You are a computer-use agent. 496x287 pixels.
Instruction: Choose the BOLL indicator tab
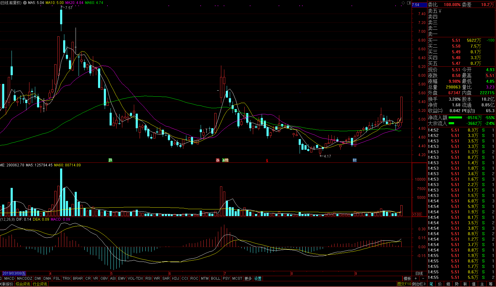(216, 279)
